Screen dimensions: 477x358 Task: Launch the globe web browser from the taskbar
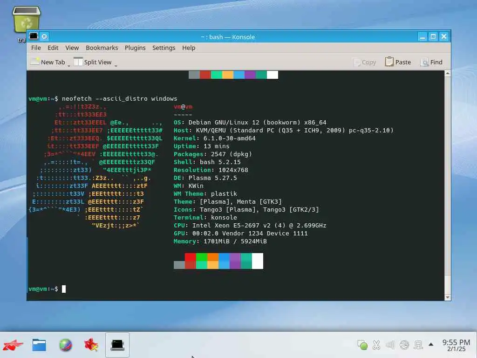click(65, 345)
